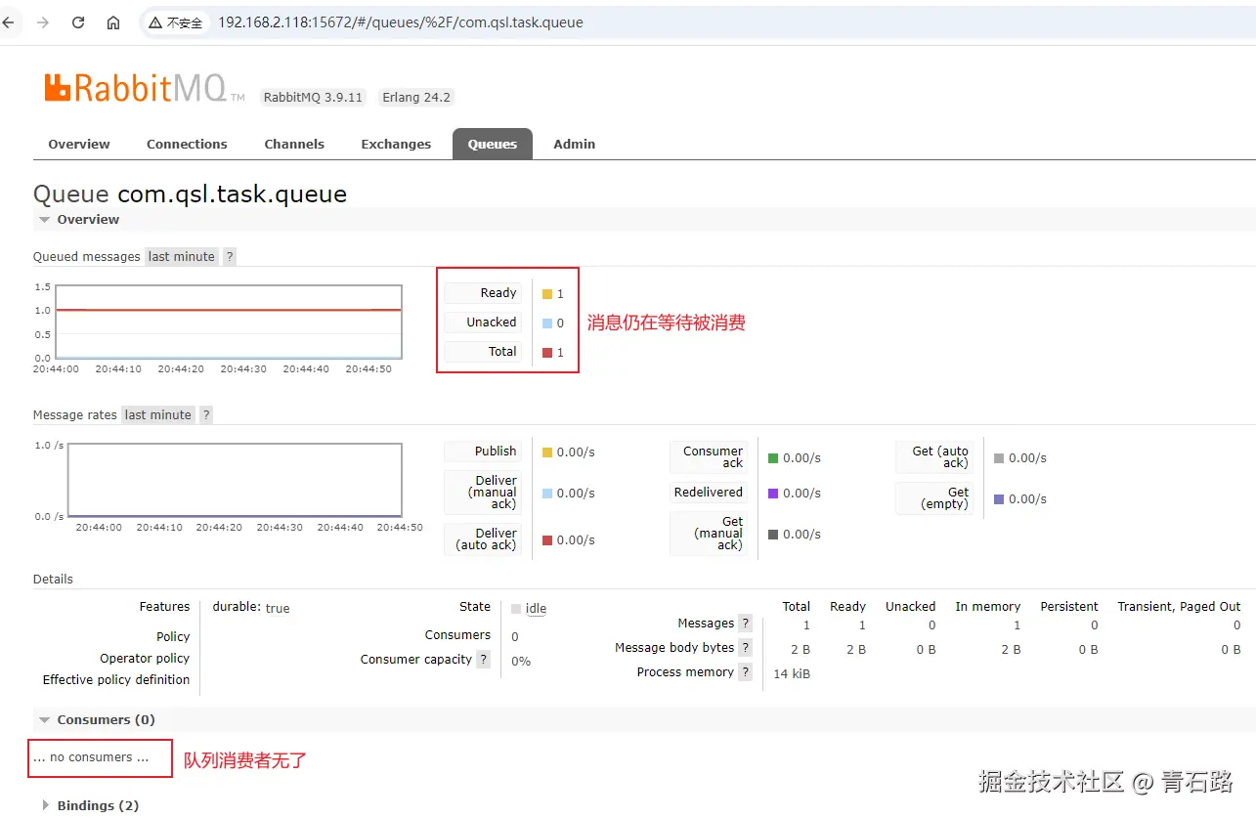Click the last minute time range selector

tap(181, 256)
